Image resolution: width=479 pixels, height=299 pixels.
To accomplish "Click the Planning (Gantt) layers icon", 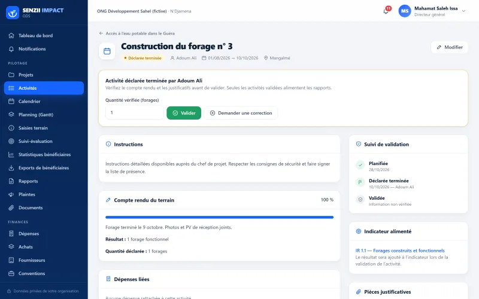I will 11,114.
